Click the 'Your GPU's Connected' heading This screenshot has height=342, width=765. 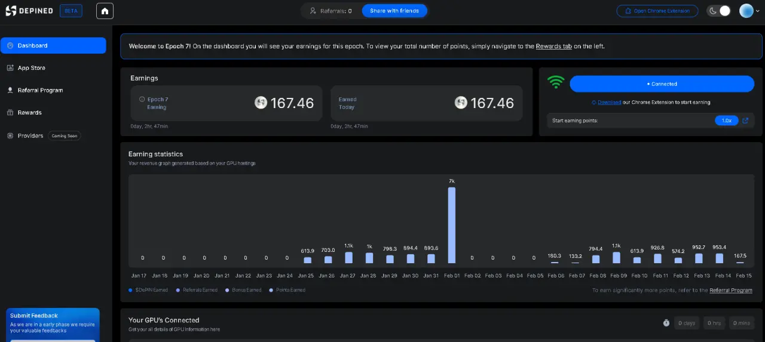click(x=164, y=320)
